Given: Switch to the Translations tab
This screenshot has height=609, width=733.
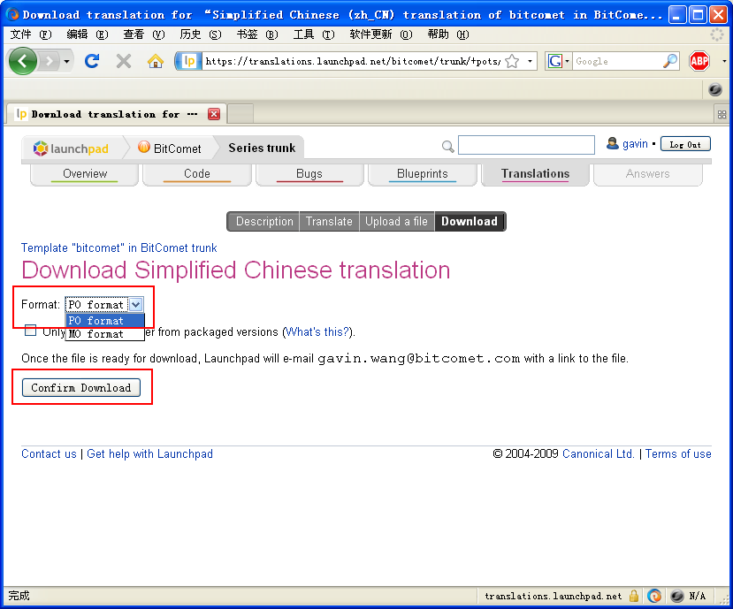Looking at the screenshot, I should pos(534,174).
